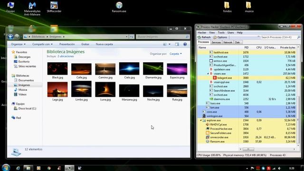Open the View menu in Process Hacker
Viewport: 304px width, 171px height.
tap(212, 33)
